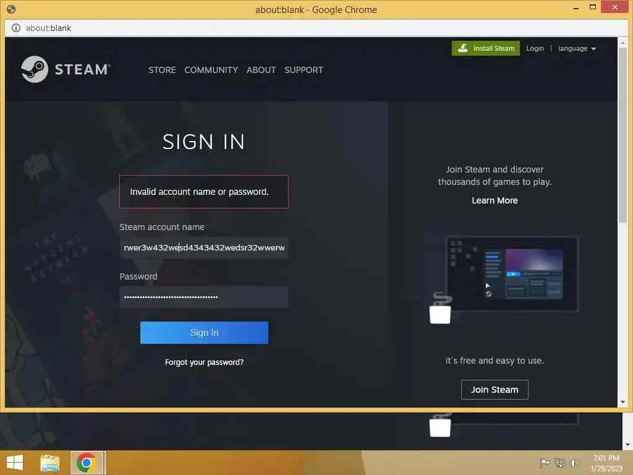Image resolution: width=633 pixels, height=475 pixels.
Task: Click the Join Steam button
Action: click(x=495, y=390)
